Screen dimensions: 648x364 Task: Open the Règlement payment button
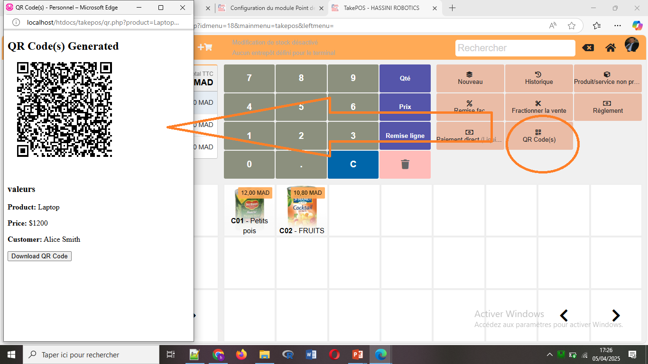(607, 107)
